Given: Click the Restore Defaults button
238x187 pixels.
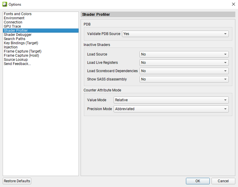Looking at the screenshot, I should (x=17, y=181).
